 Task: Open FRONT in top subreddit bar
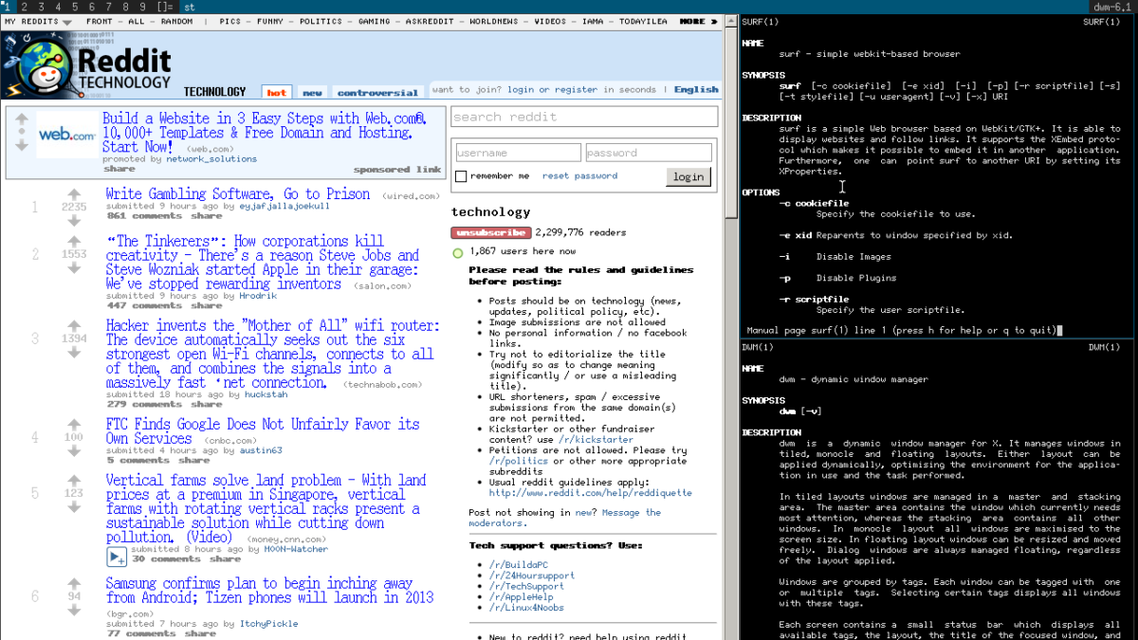100,21
